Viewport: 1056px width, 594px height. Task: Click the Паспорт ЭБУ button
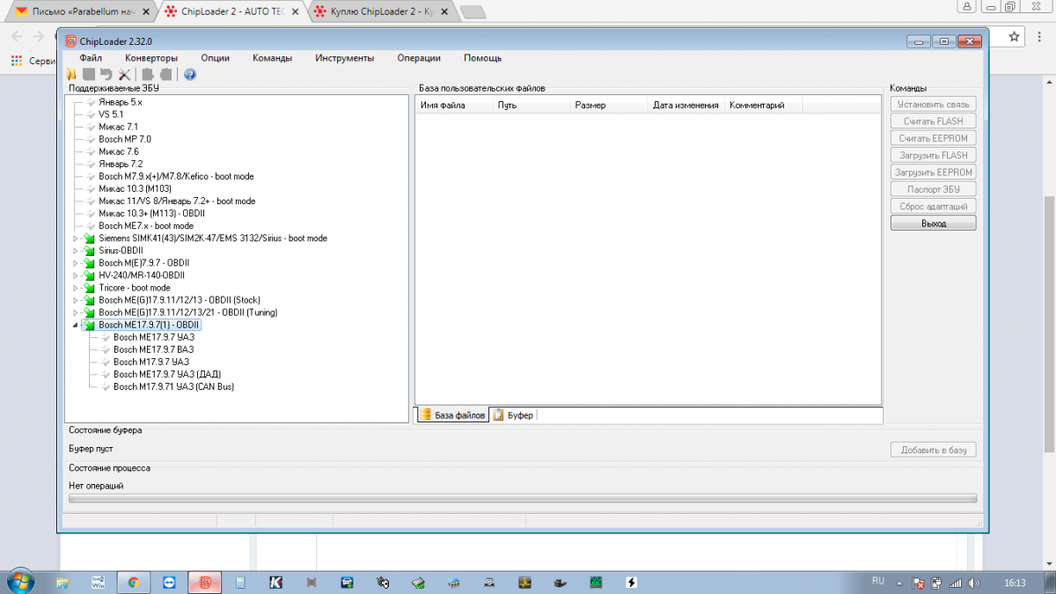click(933, 189)
